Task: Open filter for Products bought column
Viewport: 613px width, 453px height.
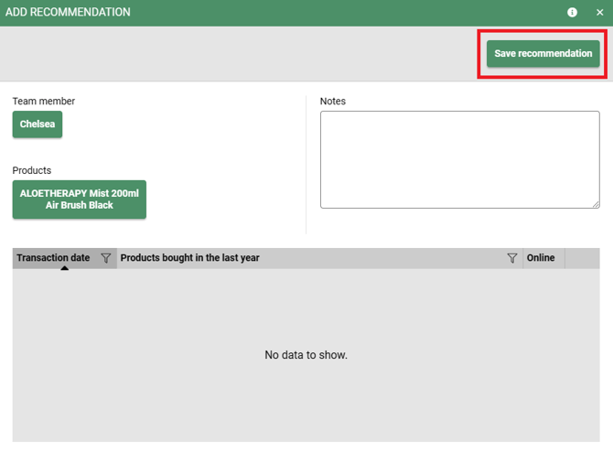Action: click(512, 258)
